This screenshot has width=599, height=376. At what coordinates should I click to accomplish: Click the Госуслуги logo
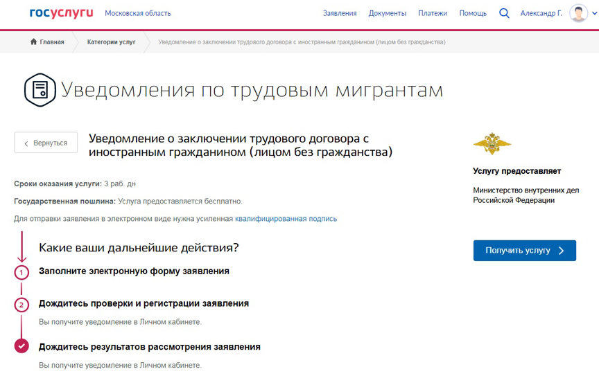61,13
